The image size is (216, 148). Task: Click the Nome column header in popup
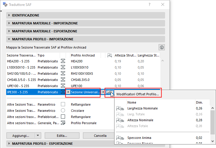pyautogui.click(x=161, y=102)
